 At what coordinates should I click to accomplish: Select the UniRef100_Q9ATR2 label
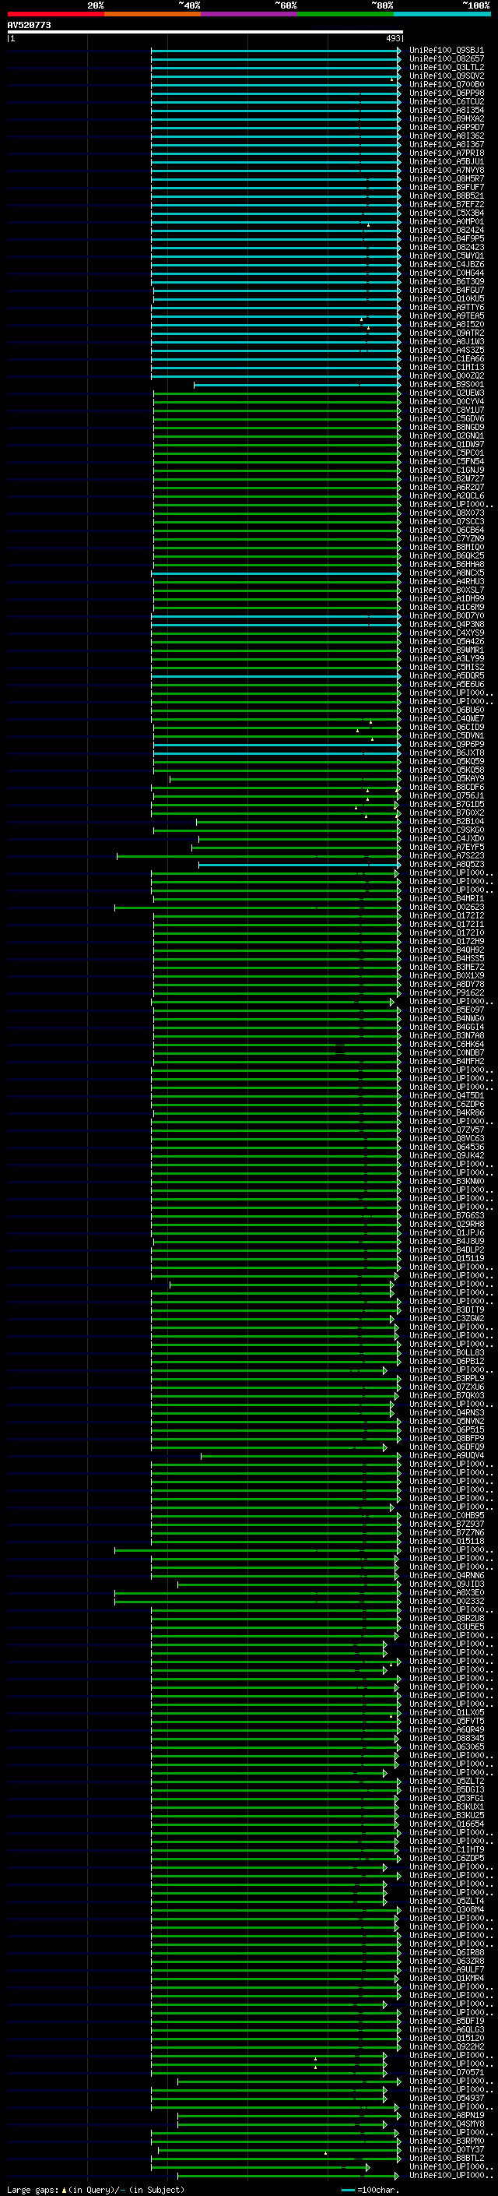click(447, 333)
